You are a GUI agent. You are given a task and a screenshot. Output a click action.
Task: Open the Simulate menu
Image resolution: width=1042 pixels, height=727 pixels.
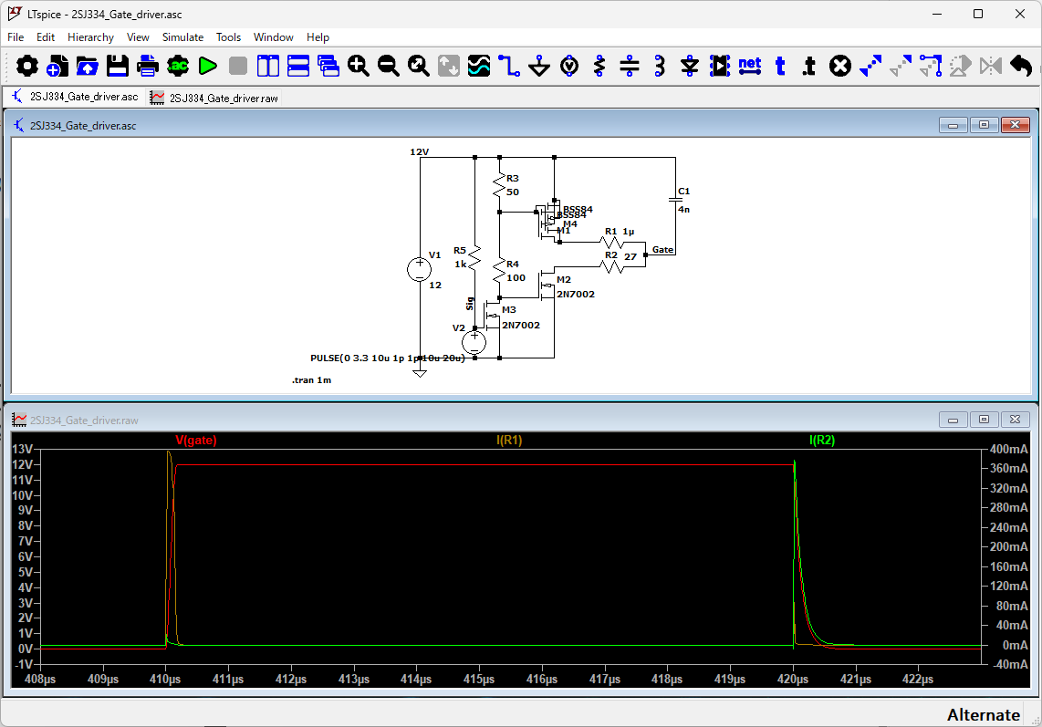point(182,37)
